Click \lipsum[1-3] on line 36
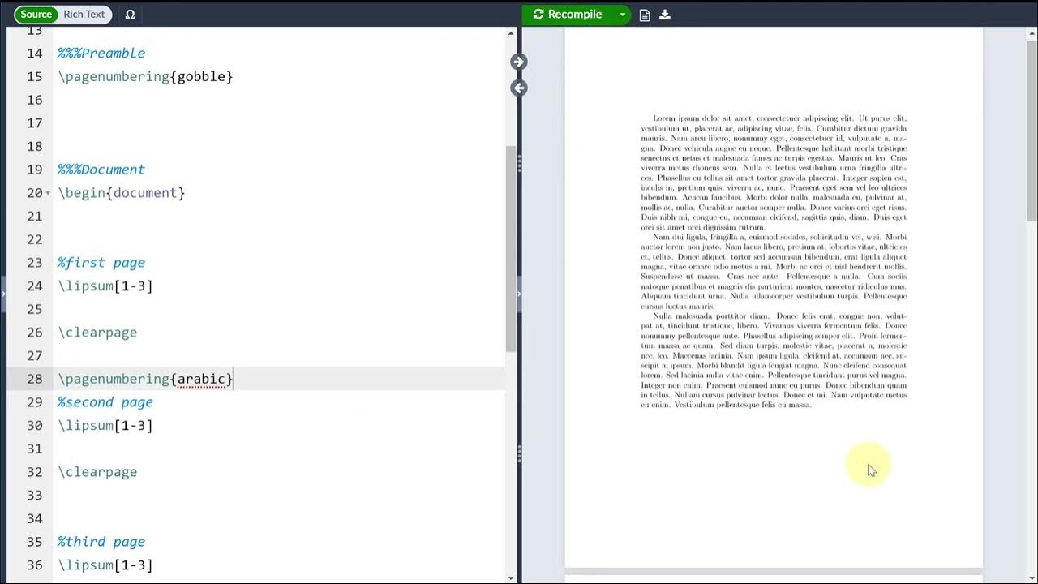The width and height of the screenshot is (1038, 584). coord(105,565)
